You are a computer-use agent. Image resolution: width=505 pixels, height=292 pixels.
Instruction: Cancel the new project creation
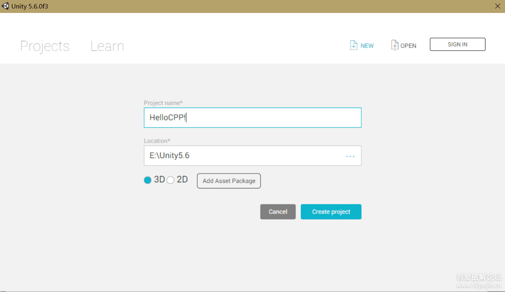point(278,212)
